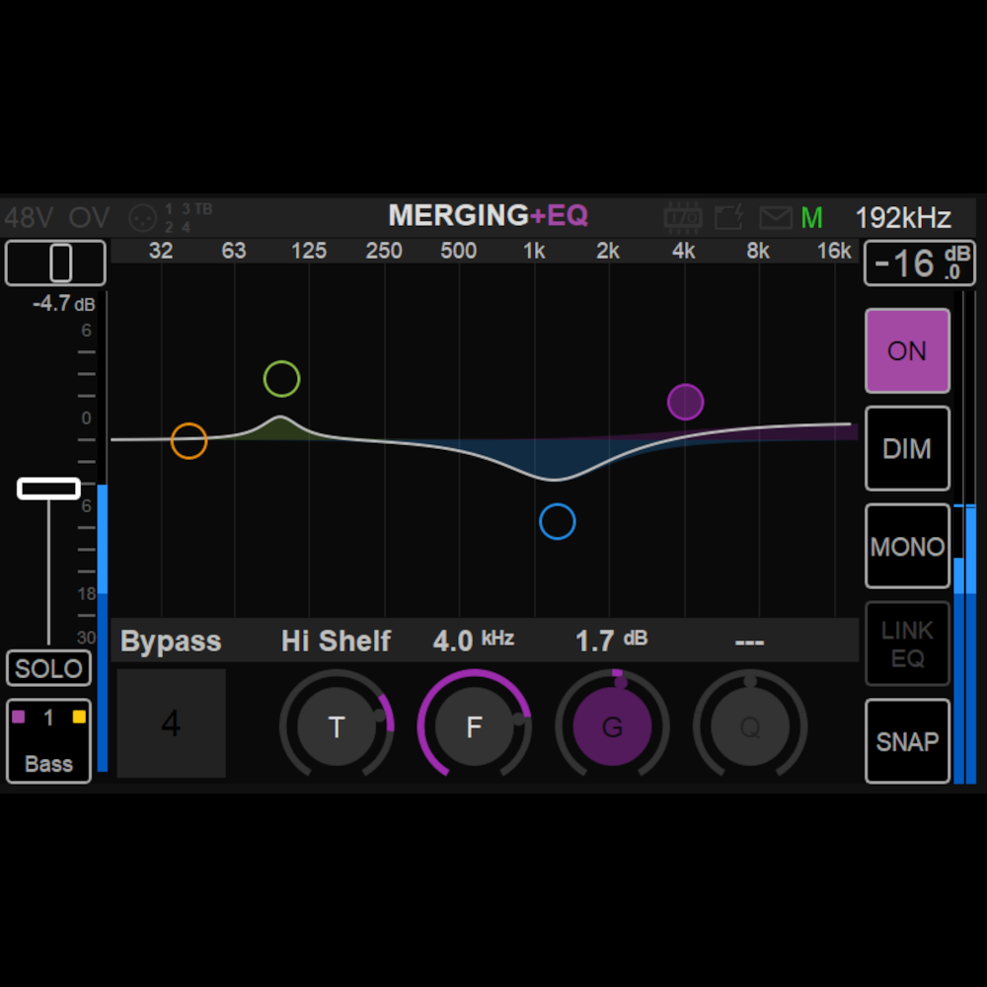
Task: Click the MERGING+EQ title
Action: point(488,215)
